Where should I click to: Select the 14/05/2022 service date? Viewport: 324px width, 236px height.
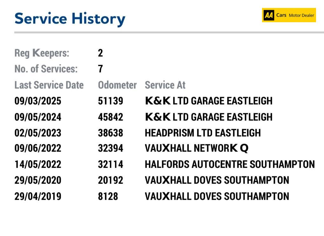(38, 164)
